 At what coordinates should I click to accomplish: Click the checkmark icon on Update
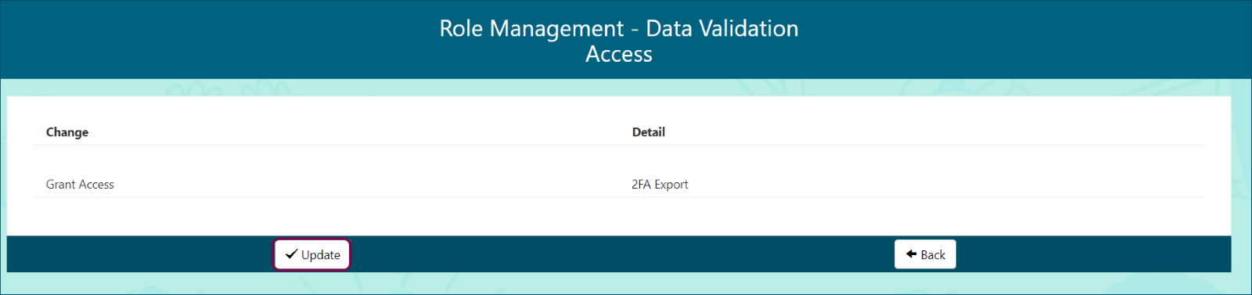pos(291,254)
